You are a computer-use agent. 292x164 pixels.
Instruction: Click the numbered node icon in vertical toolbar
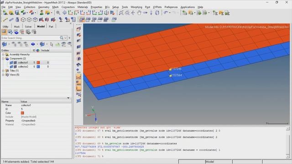78,71
